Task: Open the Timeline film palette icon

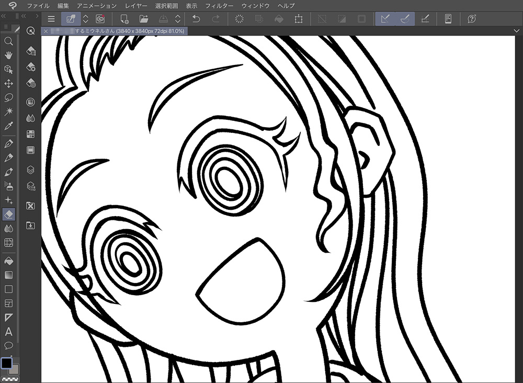Action: (x=31, y=150)
